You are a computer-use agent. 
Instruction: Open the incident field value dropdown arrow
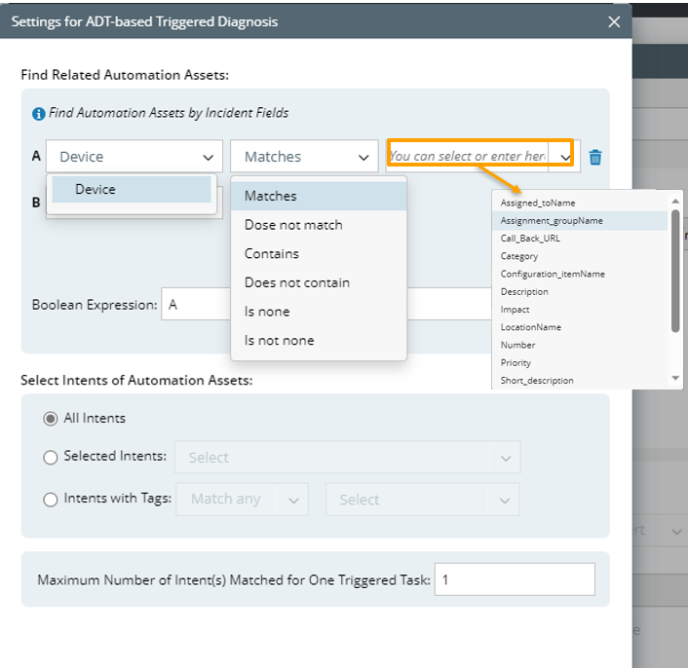click(x=565, y=157)
